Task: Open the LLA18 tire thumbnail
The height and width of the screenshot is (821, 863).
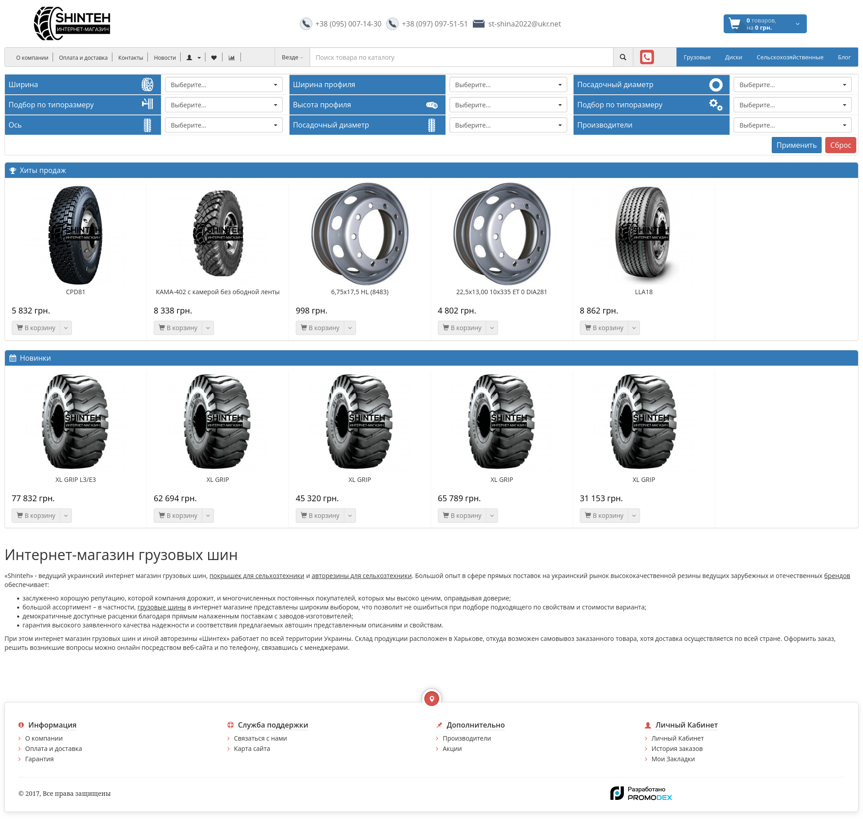Action: point(644,234)
